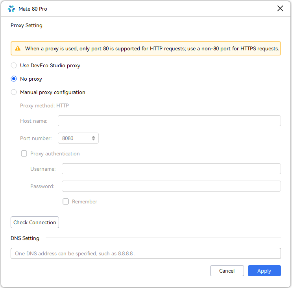
Task: Check the Remember checkbox
Action: pyautogui.click(x=66, y=201)
